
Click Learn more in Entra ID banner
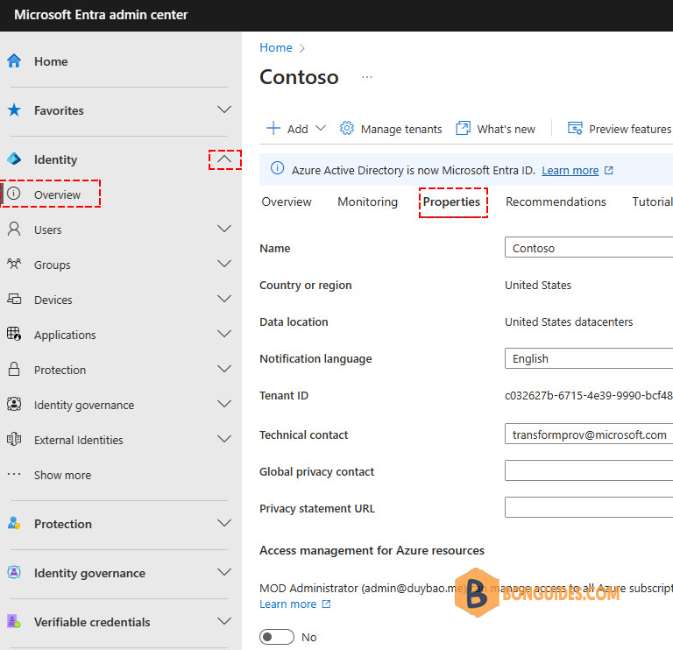click(570, 171)
